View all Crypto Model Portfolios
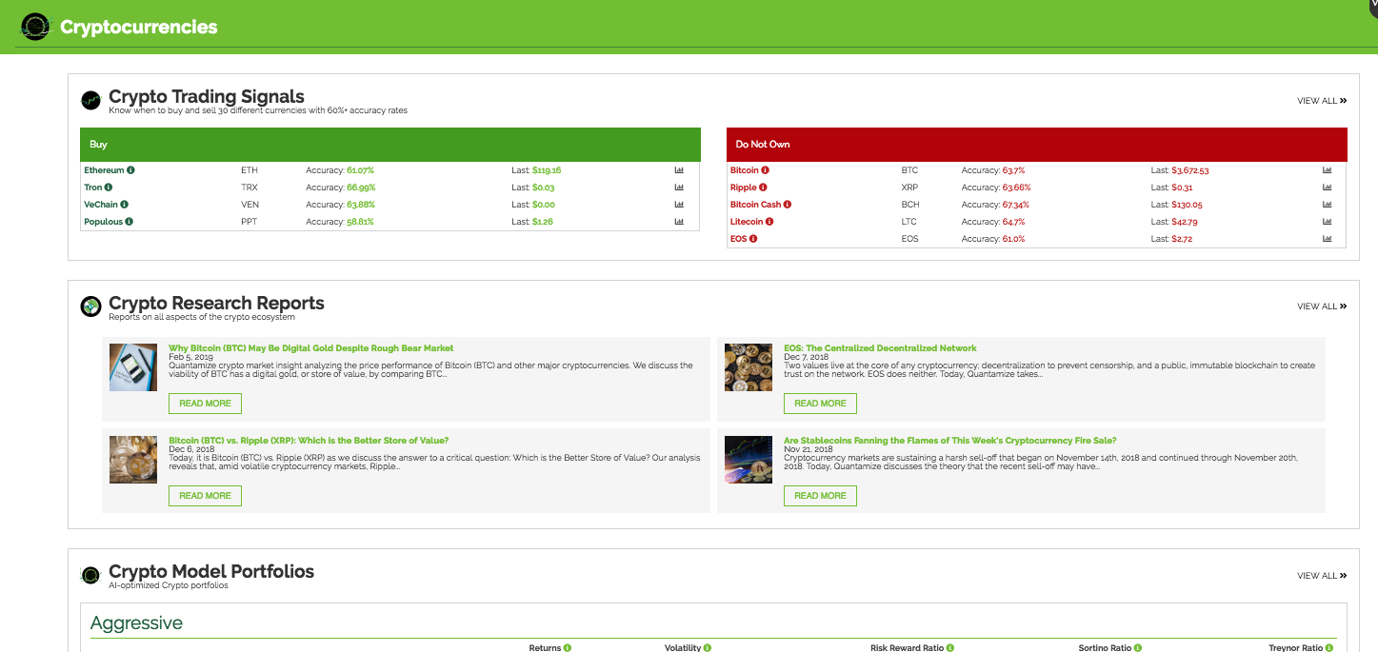 [x=1322, y=576]
